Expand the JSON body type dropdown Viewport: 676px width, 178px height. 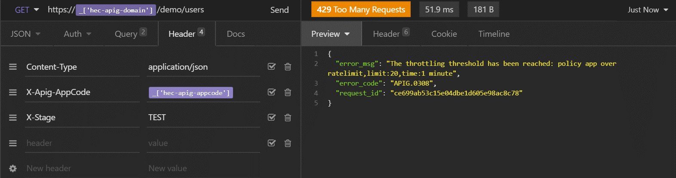[25, 34]
